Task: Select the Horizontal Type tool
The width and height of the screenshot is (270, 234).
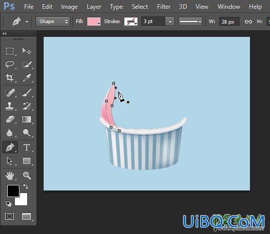Action: coord(27,147)
